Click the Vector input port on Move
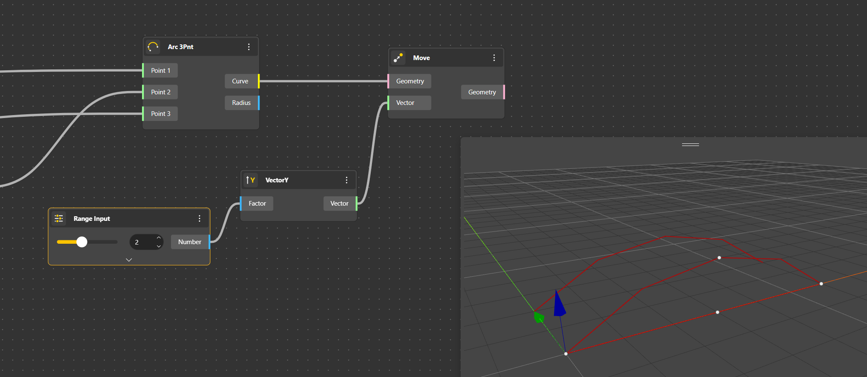Screen dimensions: 867x377 [409, 103]
